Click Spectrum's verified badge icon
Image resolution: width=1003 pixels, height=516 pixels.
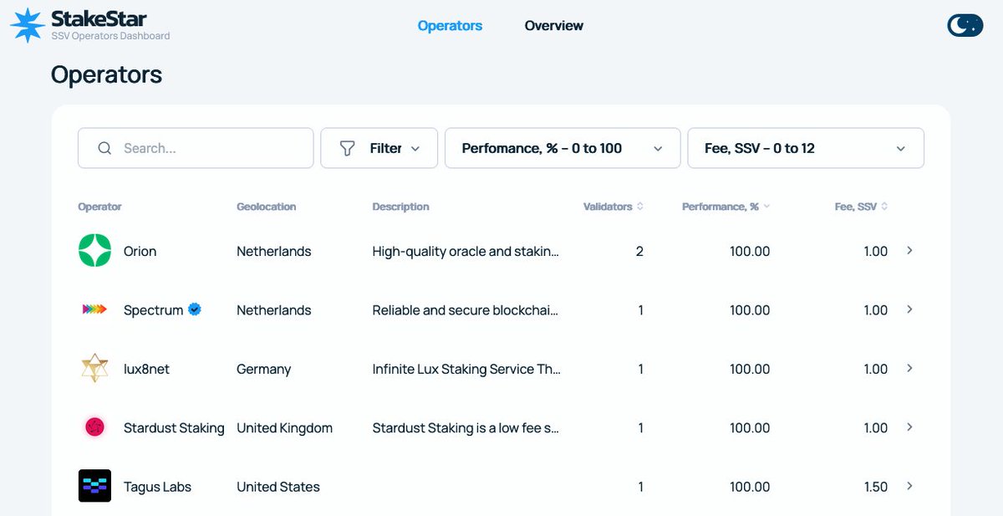click(x=195, y=309)
